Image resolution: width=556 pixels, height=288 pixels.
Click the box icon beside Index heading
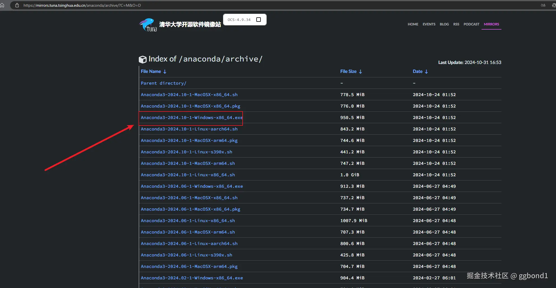pos(143,59)
